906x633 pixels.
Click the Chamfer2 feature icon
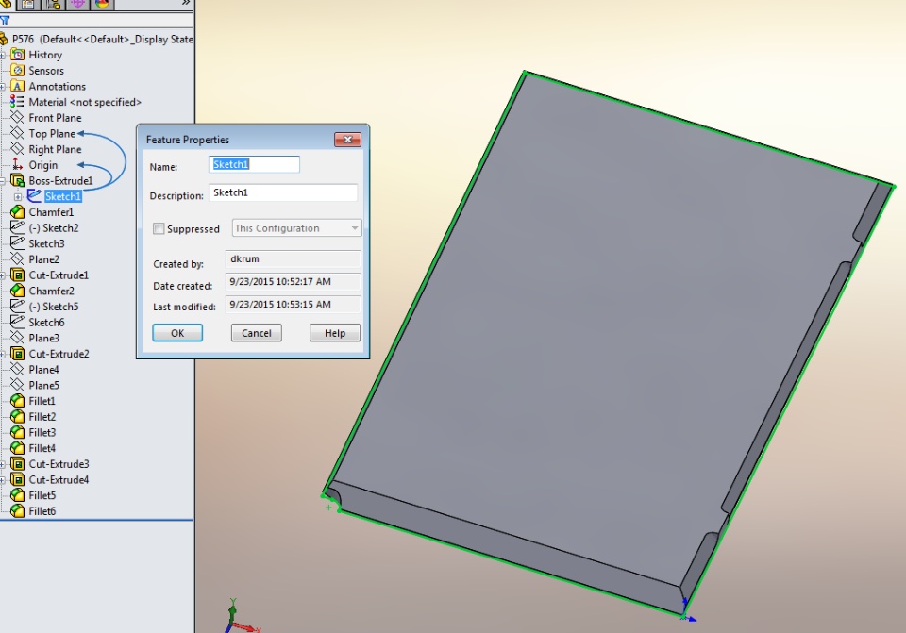(x=18, y=291)
